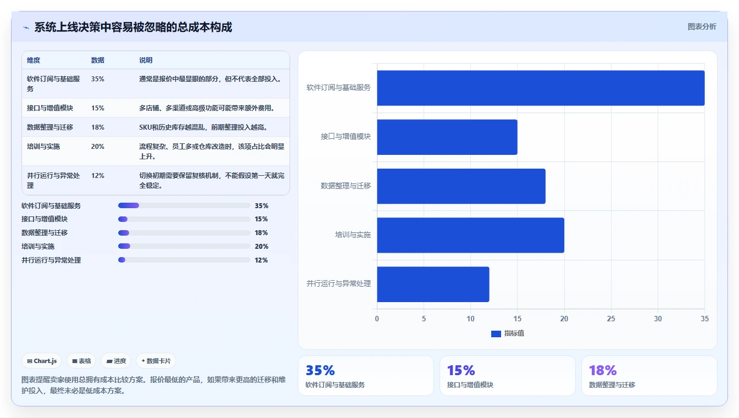Click the 指标值 legend text
The width and height of the screenshot is (739, 418).
click(x=514, y=334)
